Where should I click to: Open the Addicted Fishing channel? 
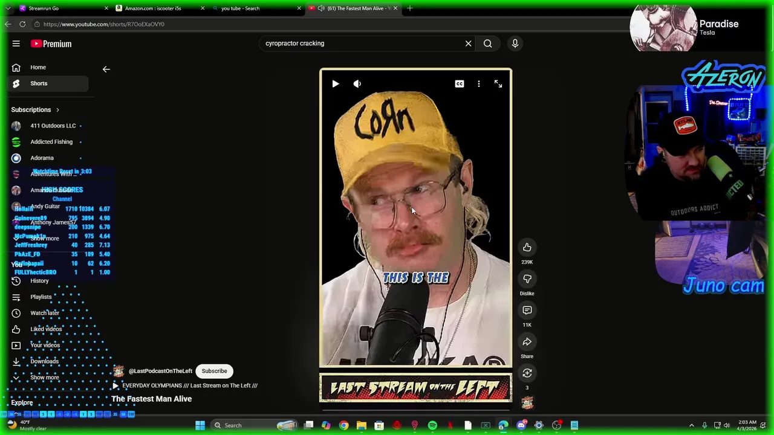tap(48, 142)
